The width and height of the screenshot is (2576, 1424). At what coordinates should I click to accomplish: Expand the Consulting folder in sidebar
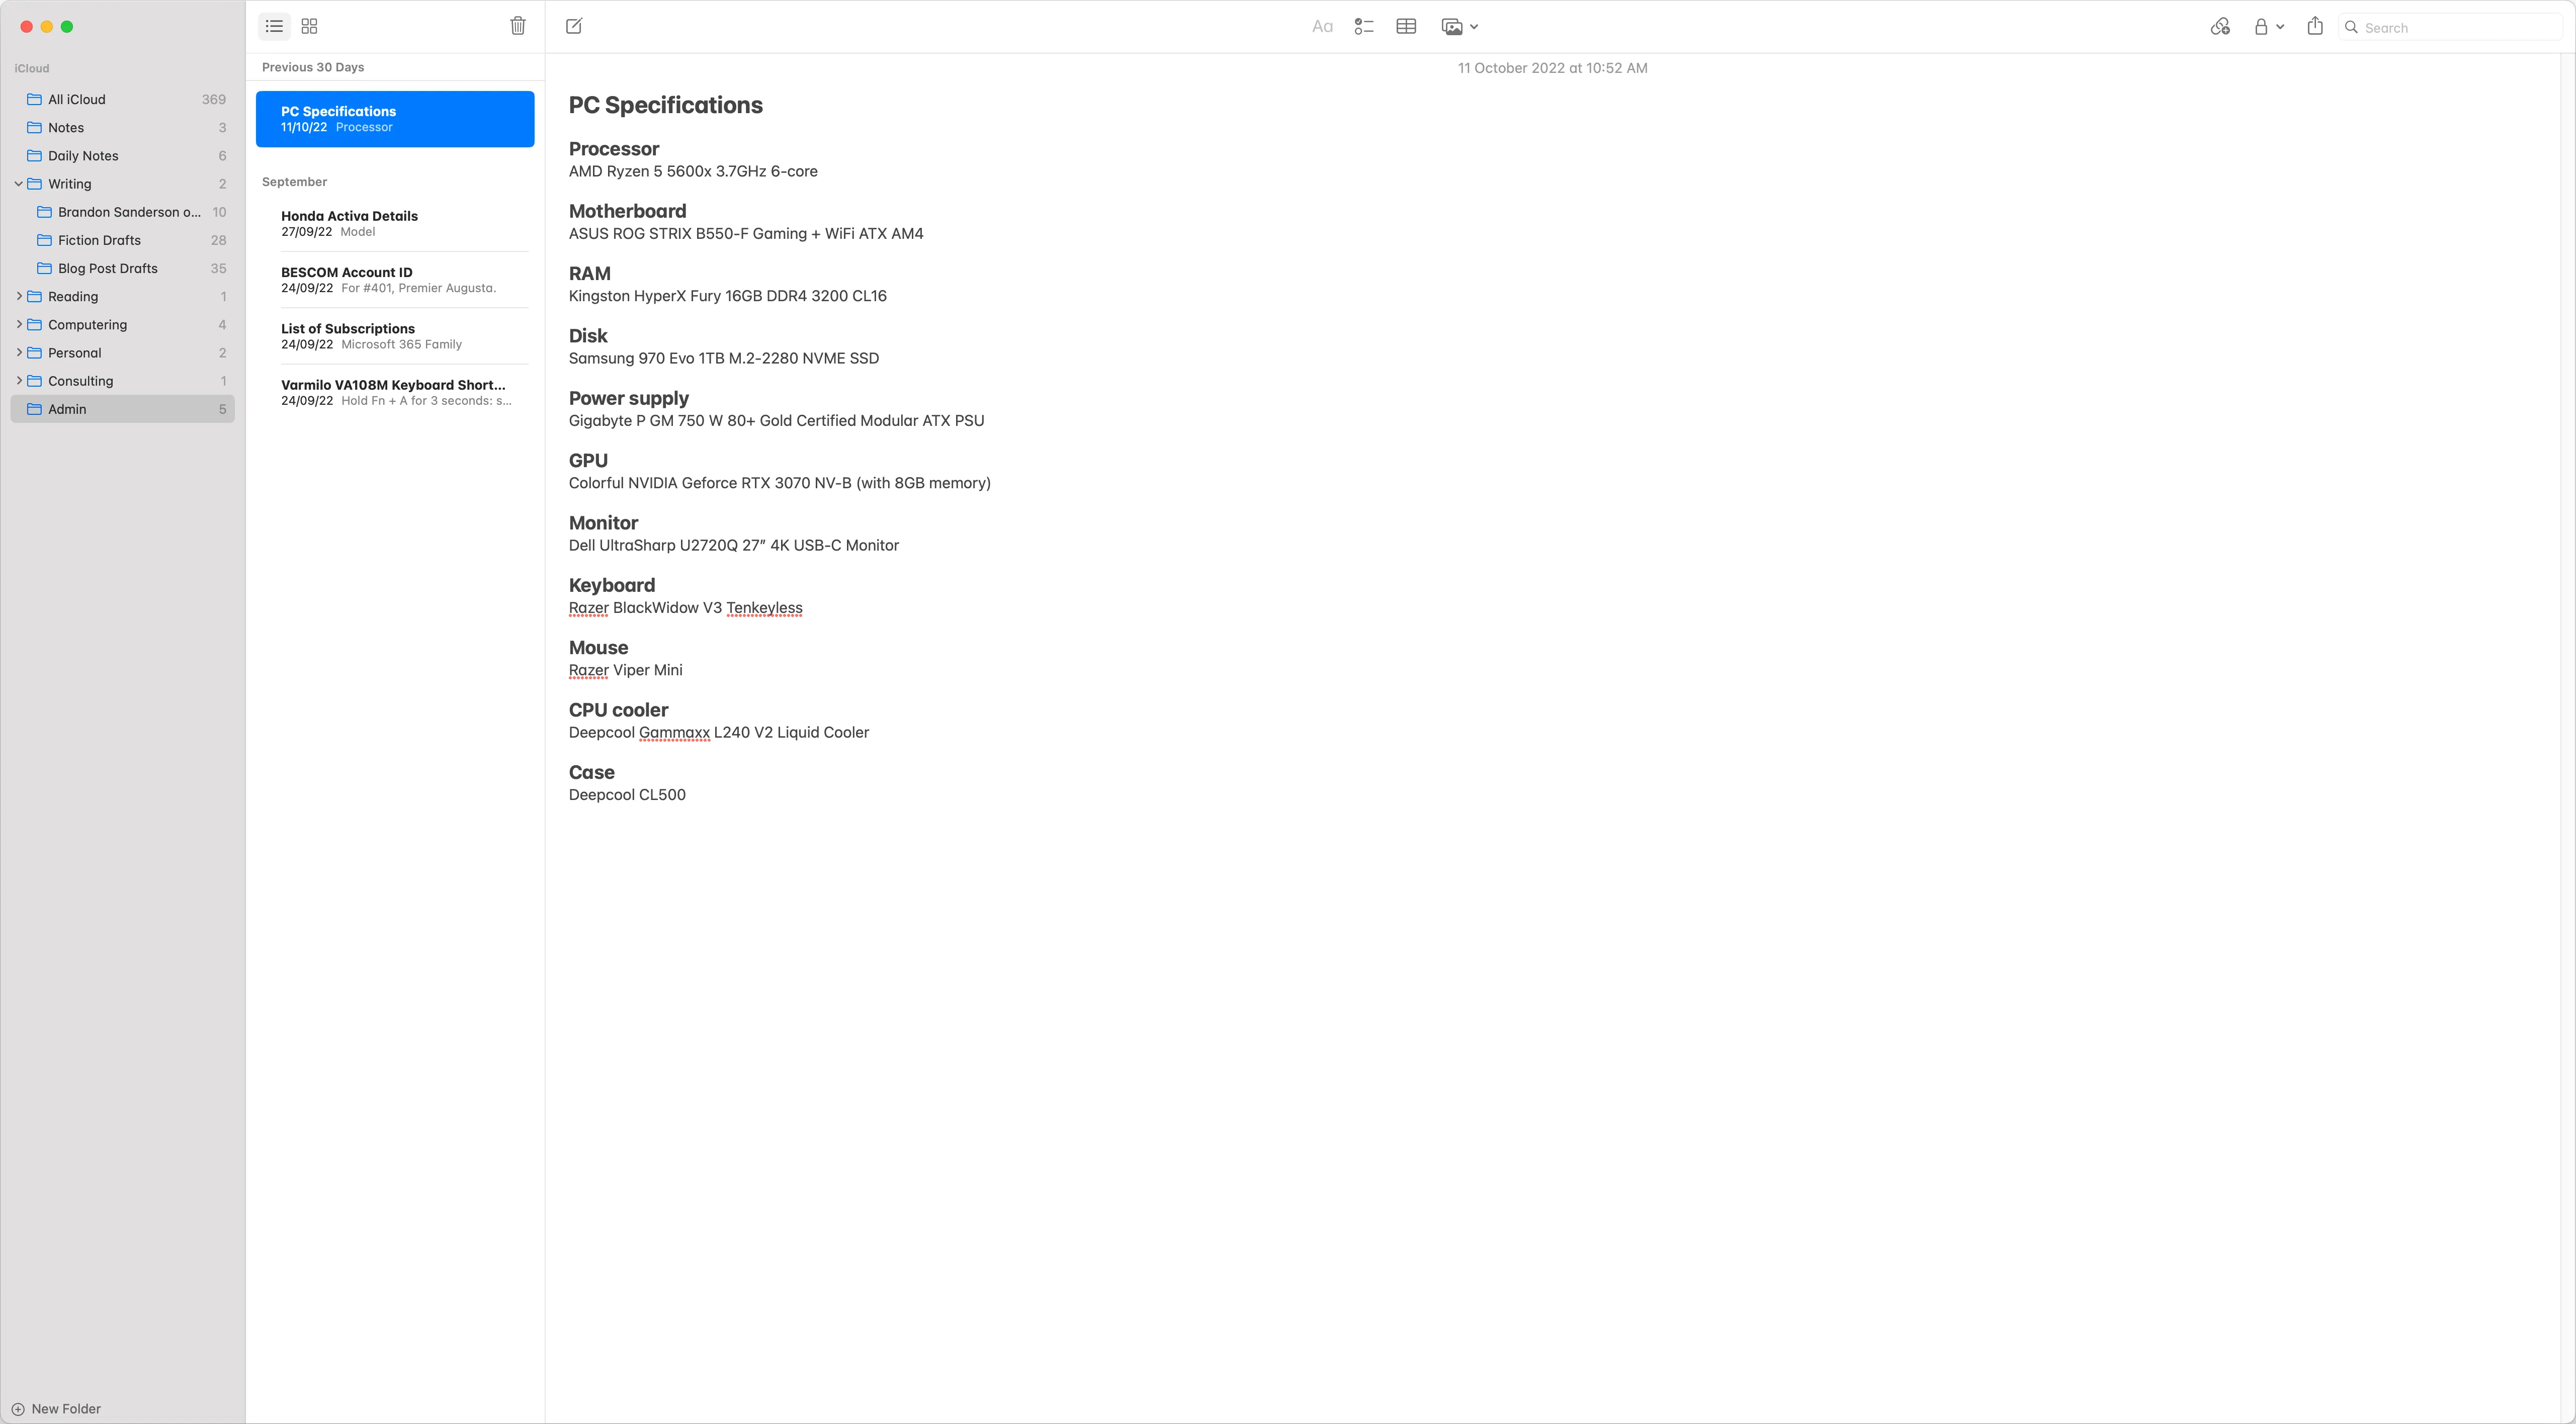(19, 381)
